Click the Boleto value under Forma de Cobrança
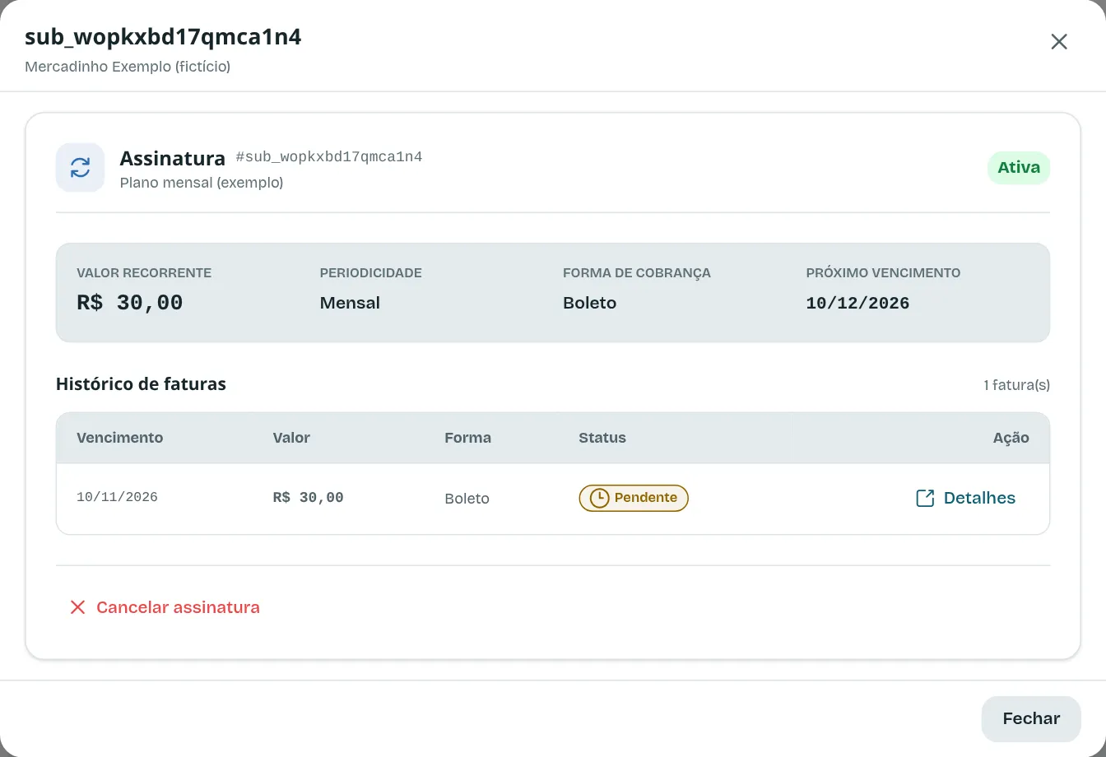 coord(589,303)
